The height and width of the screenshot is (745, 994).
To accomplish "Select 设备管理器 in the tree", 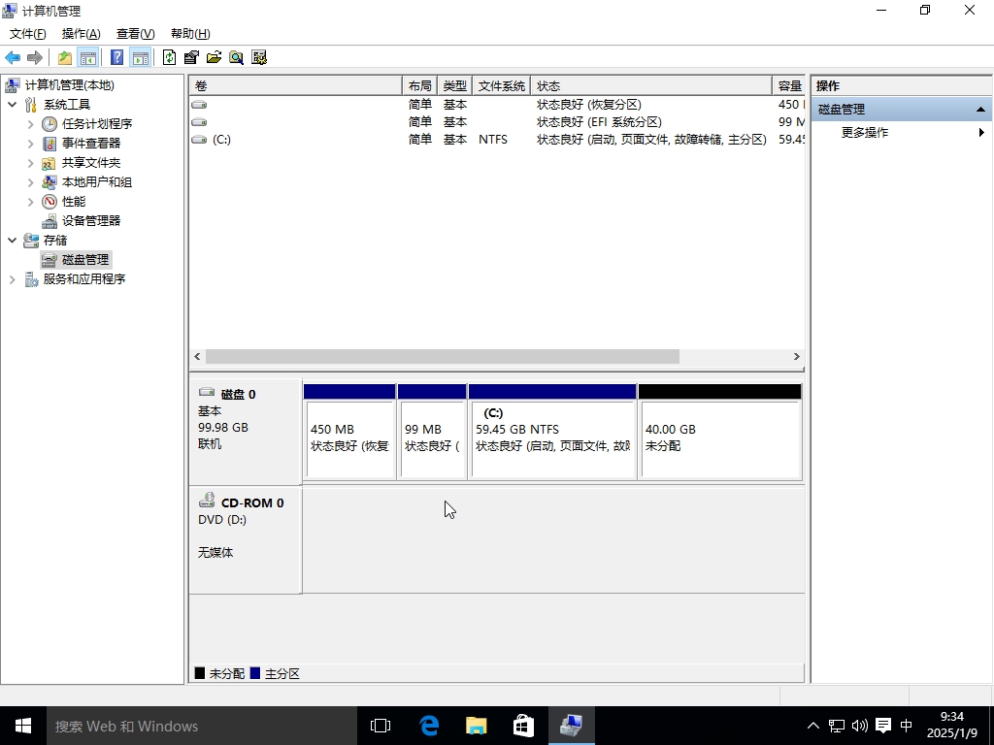I will click(91, 221).
